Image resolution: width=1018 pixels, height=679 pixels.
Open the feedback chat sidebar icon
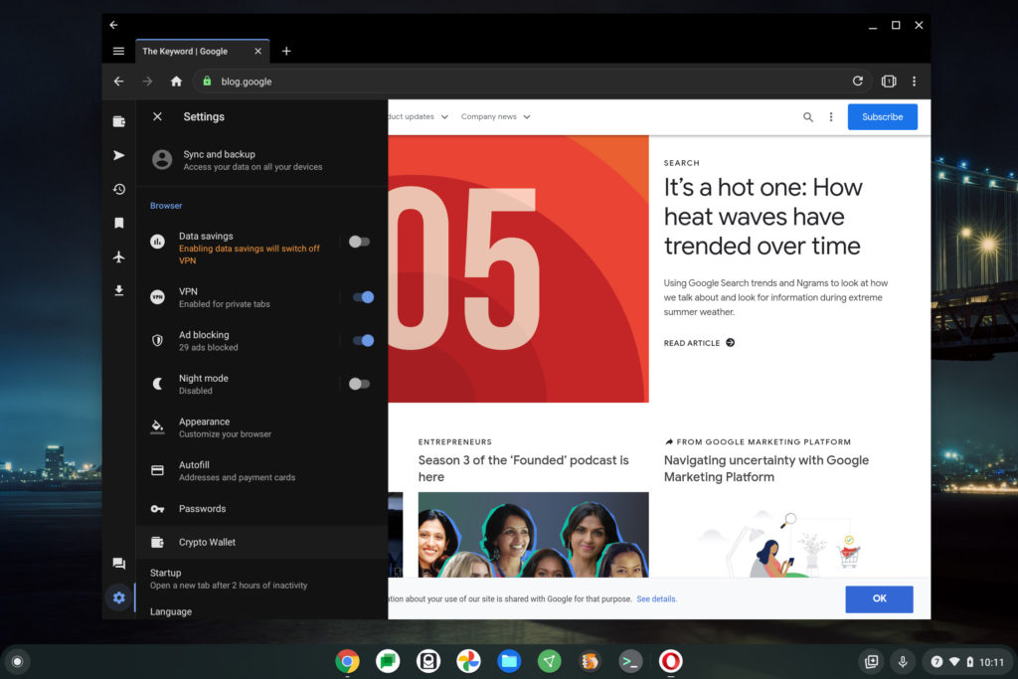[x=119, y=564]
